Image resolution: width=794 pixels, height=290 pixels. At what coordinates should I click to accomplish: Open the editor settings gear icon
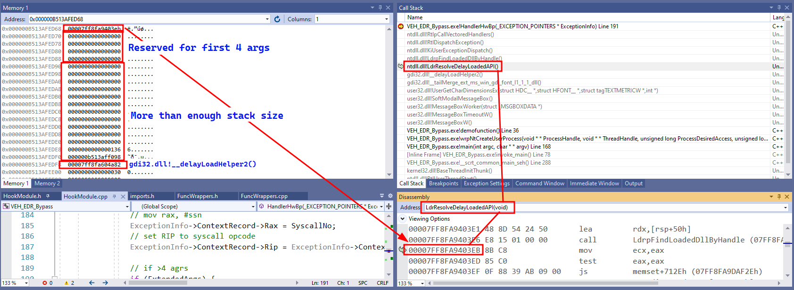click(x=390, y=196)
